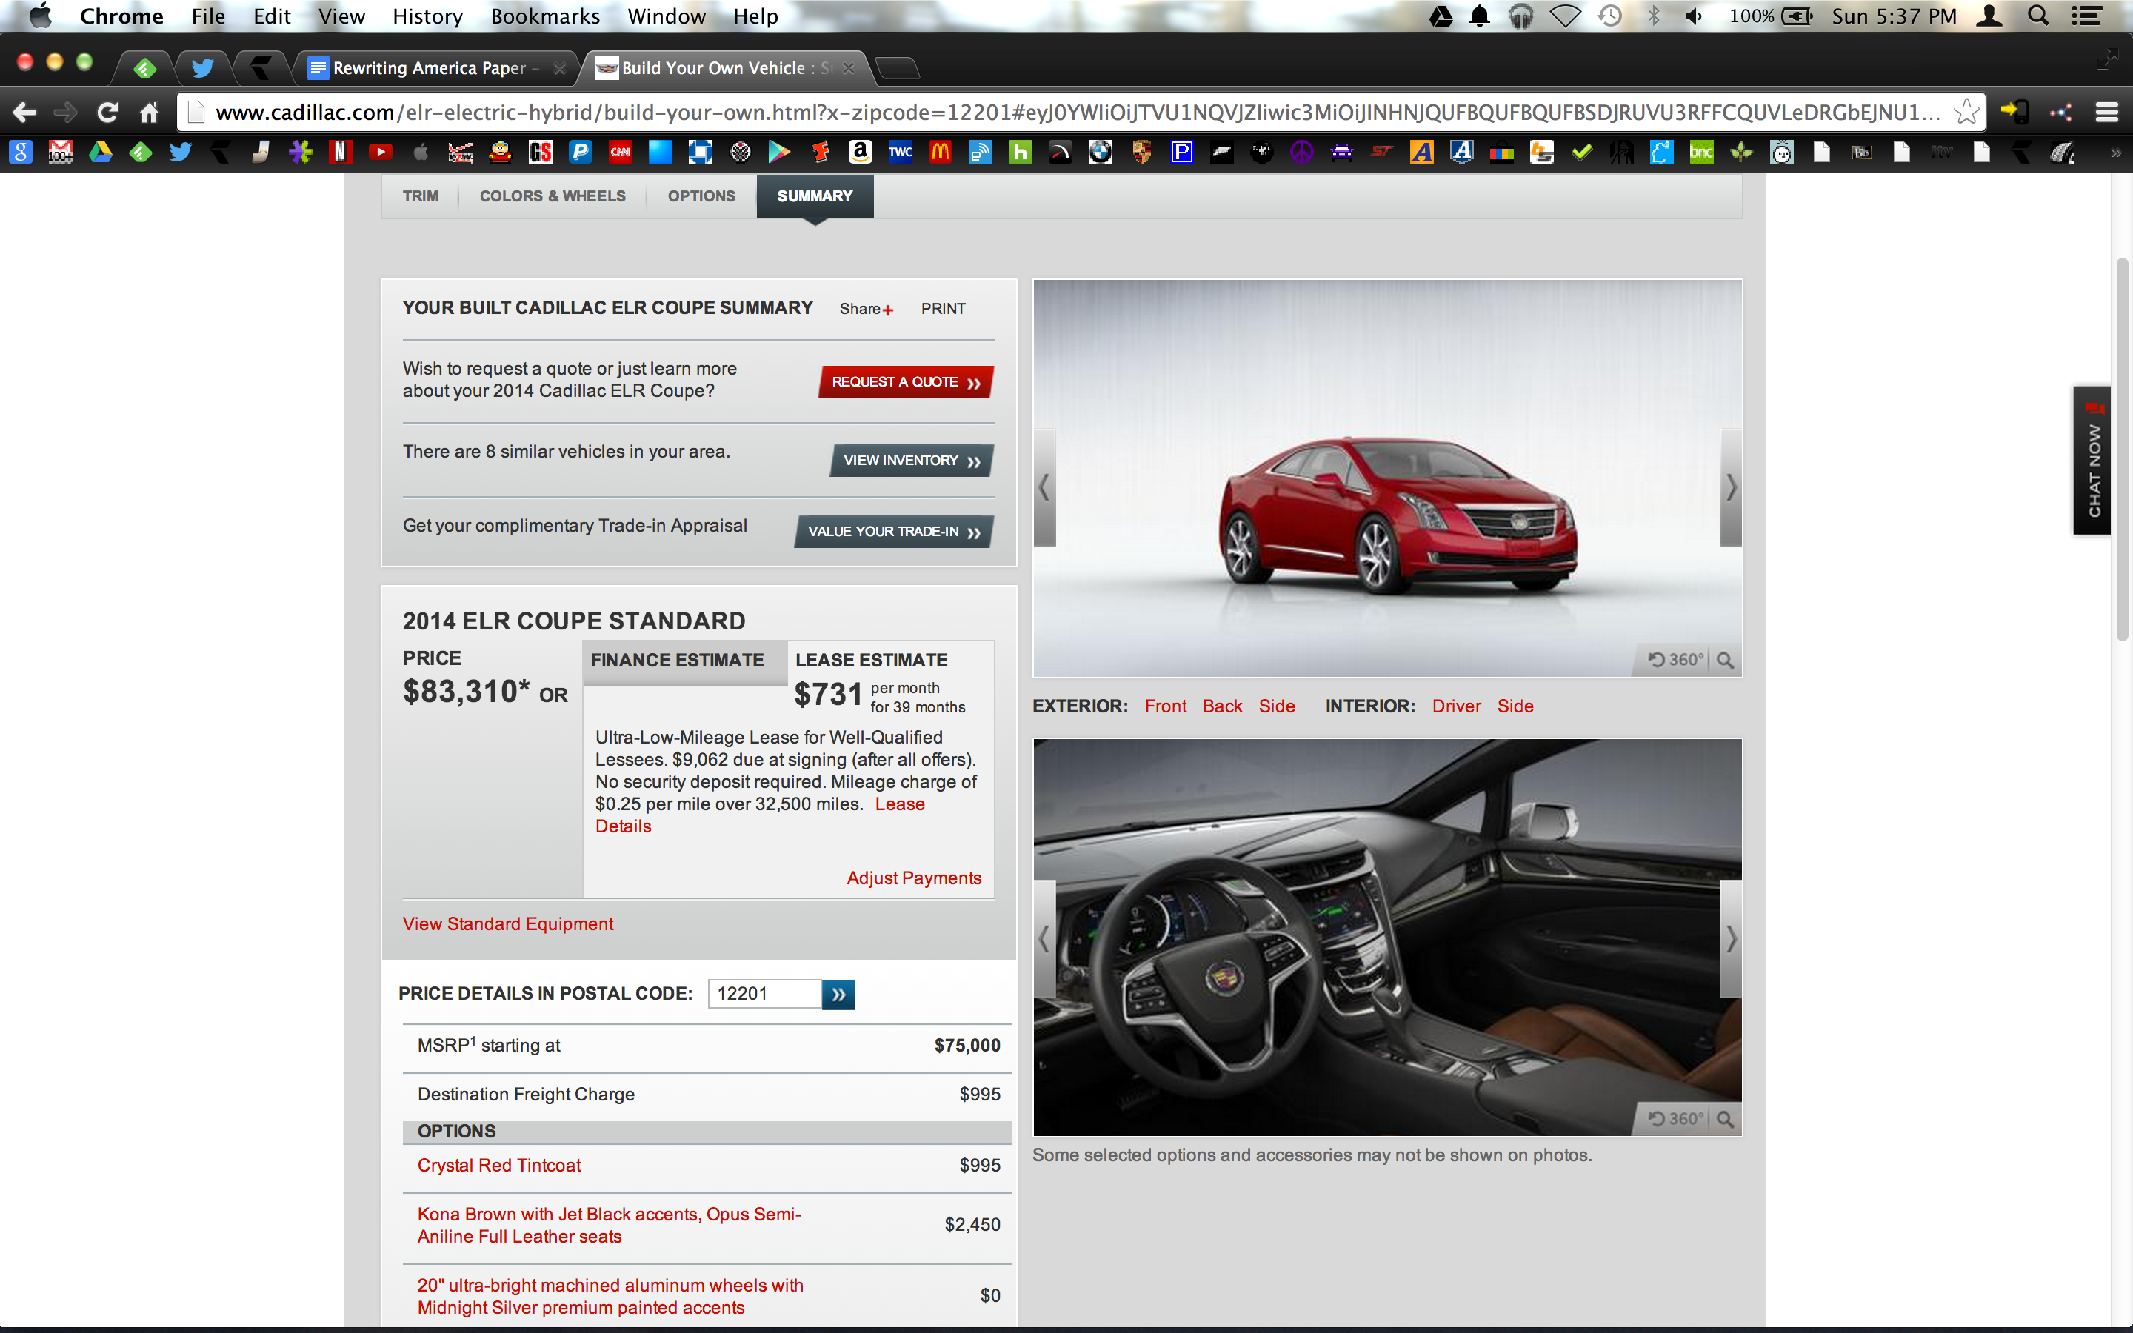Click the REQUEST A QUOTE button

point(905,381)
